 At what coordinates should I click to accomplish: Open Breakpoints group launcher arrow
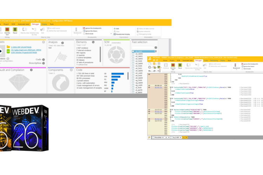click(111, 34)
